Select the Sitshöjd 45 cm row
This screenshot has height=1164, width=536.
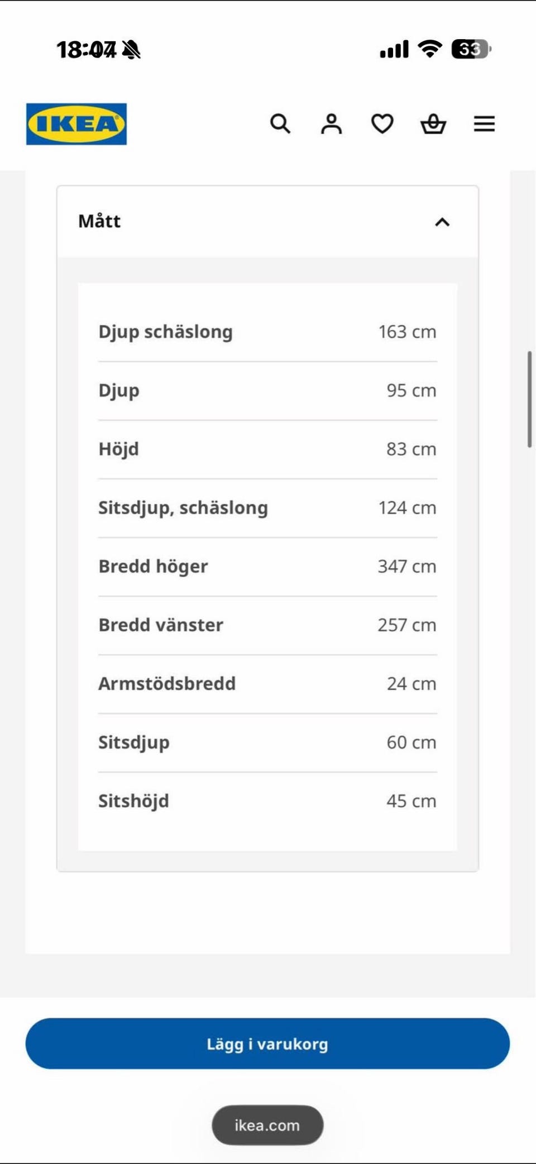tap(267, 801)
